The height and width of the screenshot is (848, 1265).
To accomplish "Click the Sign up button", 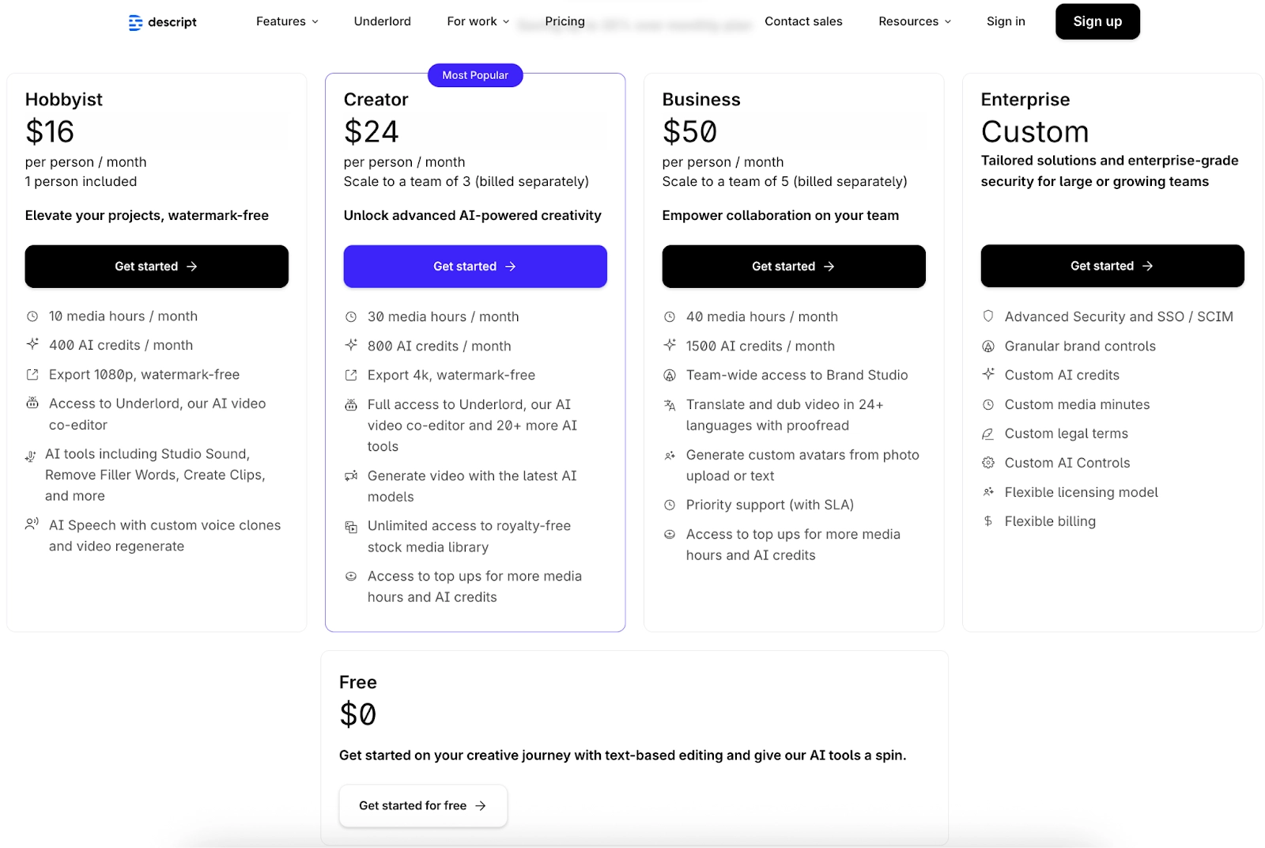I will (x=1097, y=21).
